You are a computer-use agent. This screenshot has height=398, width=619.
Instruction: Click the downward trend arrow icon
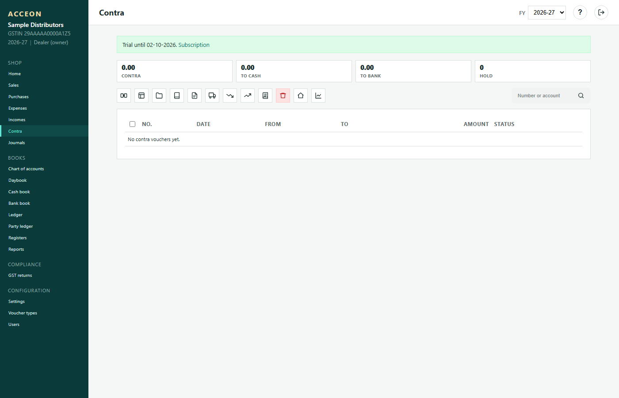[x=230, y=96]
